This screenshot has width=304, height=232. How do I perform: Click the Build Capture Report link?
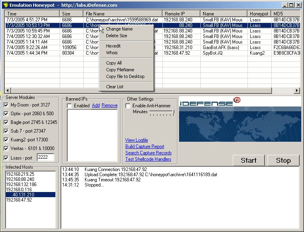click(x=145, y=146)
